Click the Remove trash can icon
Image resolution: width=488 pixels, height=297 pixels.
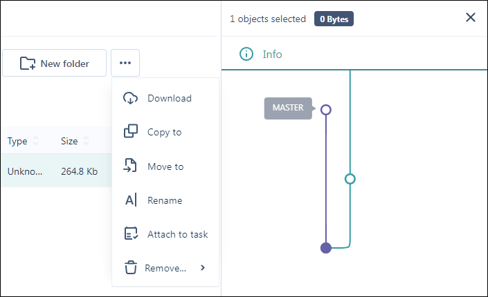point(129,268)
